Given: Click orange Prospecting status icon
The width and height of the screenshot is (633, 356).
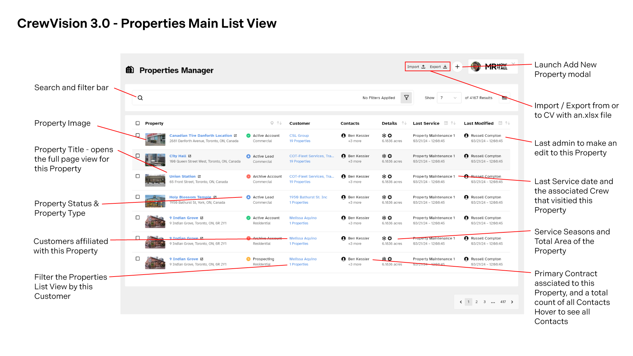Looking at the screenshot, I should (x=249, y=259).
